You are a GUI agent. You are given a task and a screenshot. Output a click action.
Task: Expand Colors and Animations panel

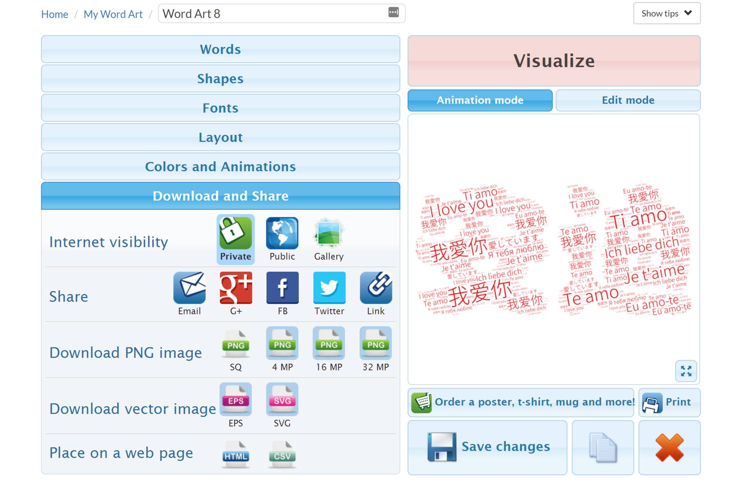(x=220, y=167)
